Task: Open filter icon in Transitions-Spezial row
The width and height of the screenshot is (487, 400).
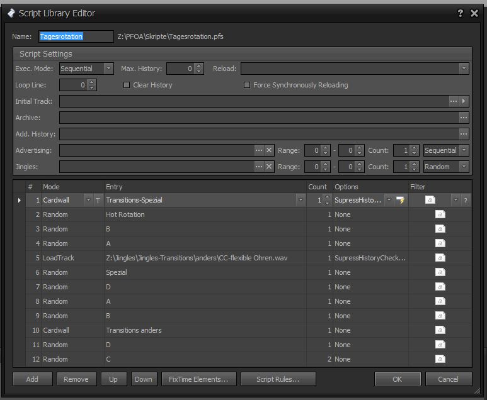Action: coord(430,200)
